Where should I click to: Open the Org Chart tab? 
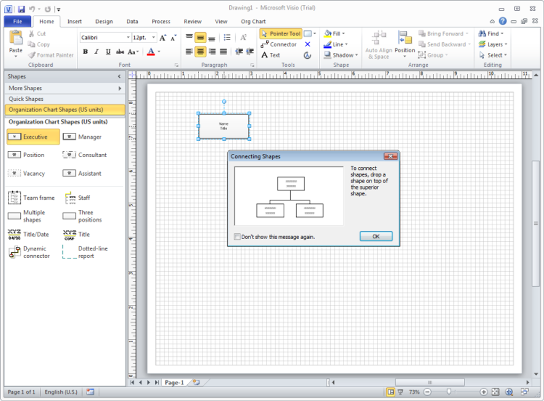click(253, 21)
